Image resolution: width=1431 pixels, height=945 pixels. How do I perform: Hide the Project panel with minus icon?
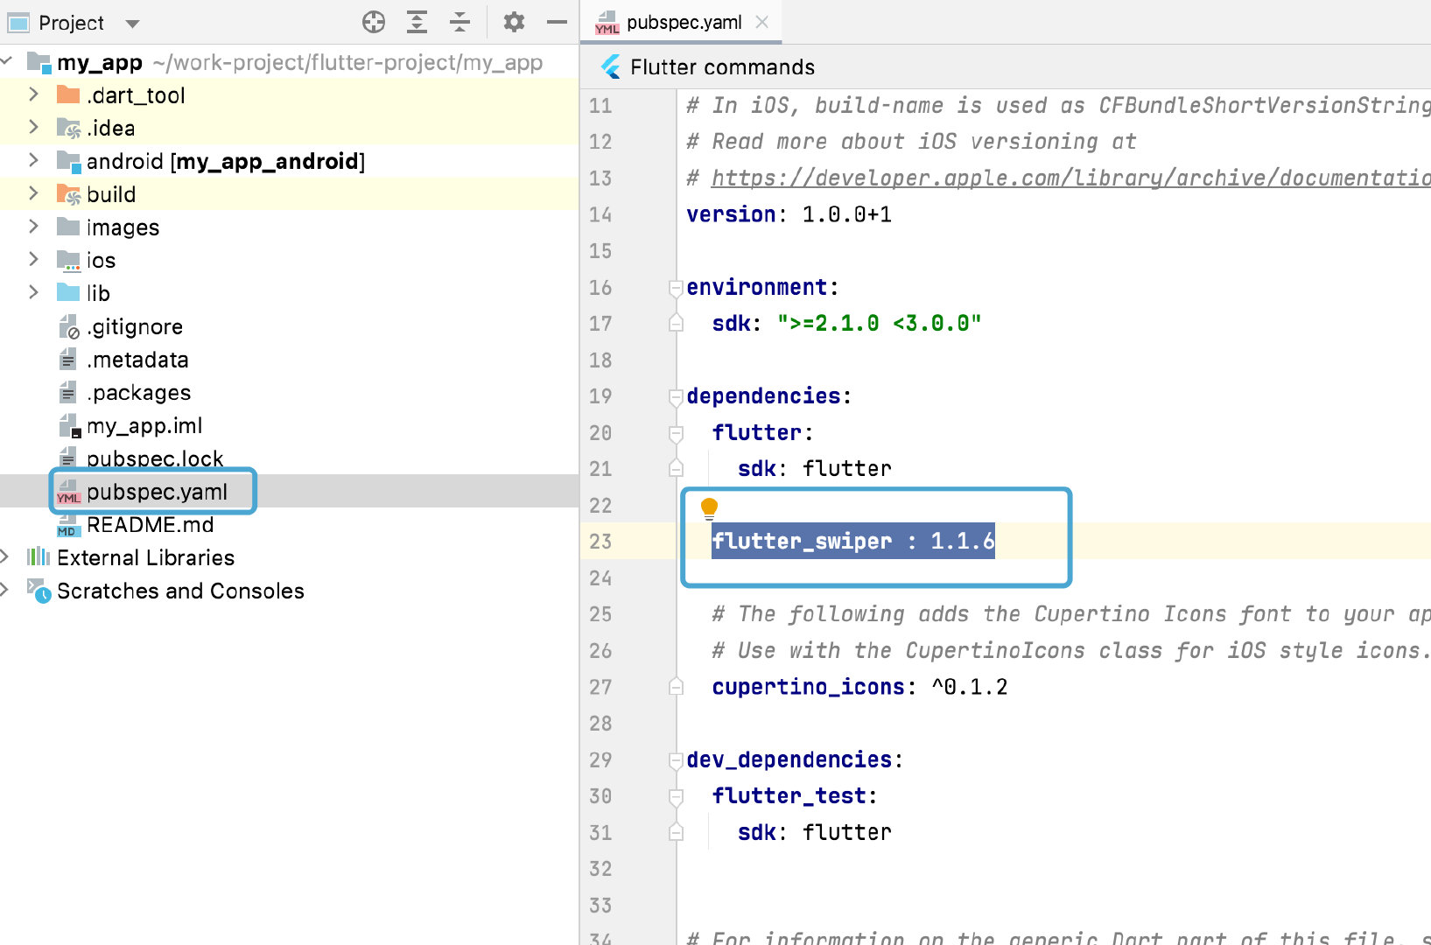(557, 22)
